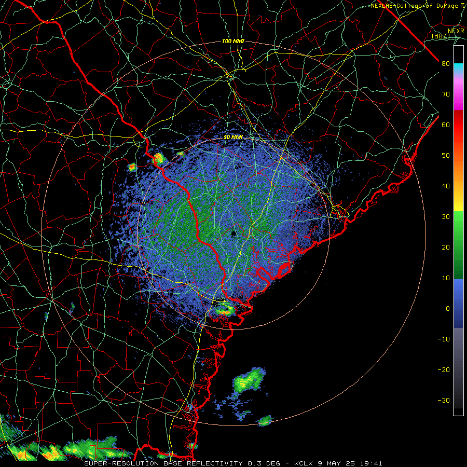Click the large offshore green storm cell

coord(249,380)
